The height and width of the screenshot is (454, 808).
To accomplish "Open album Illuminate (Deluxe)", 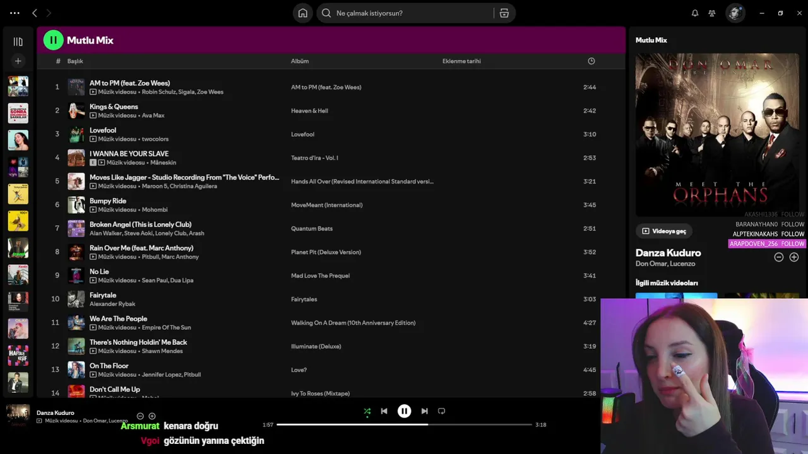I will tap(316, 346).
